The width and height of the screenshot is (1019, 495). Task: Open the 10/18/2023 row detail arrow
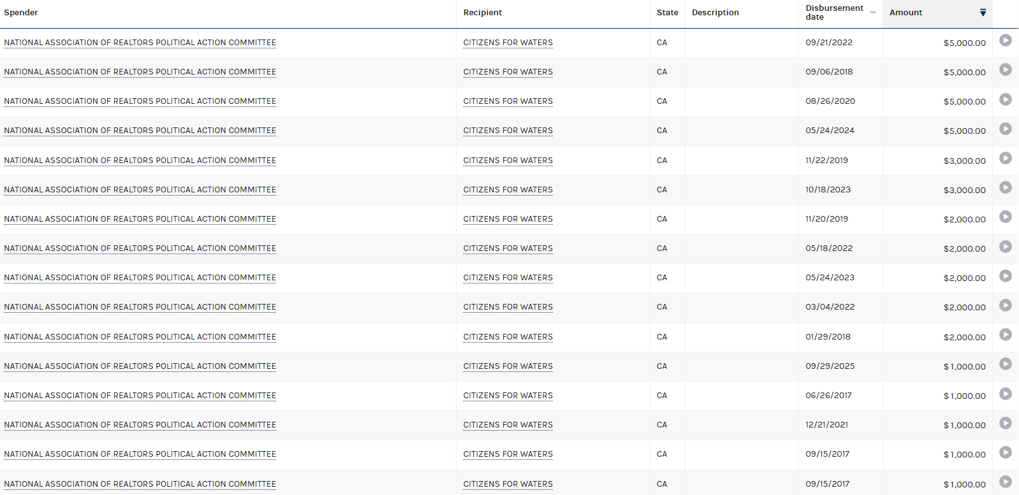1005,188
